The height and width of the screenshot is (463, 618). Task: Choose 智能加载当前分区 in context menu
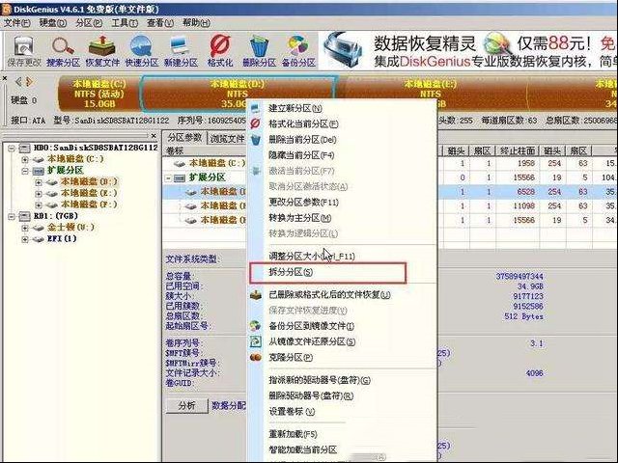click(302, 449)
